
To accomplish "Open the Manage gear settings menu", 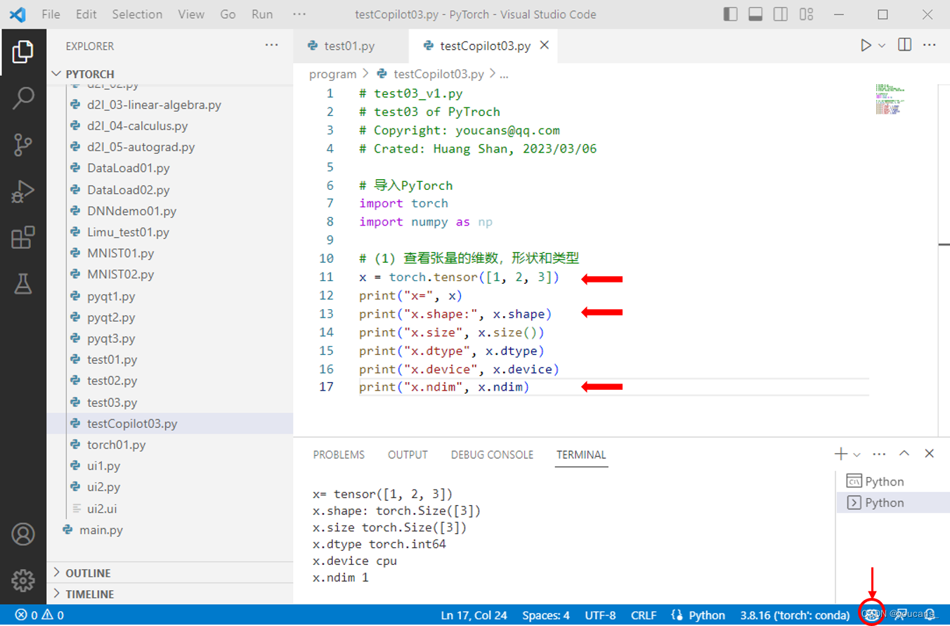I will (23, 580).
